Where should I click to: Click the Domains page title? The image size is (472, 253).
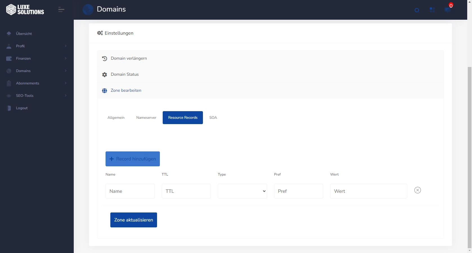point(111,9)
